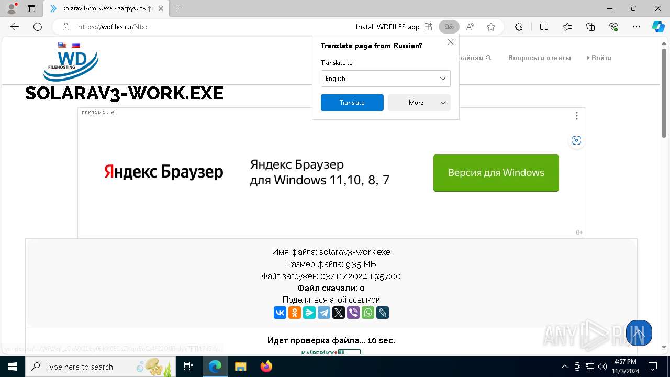Open Edge Settings and more menu

636,27
